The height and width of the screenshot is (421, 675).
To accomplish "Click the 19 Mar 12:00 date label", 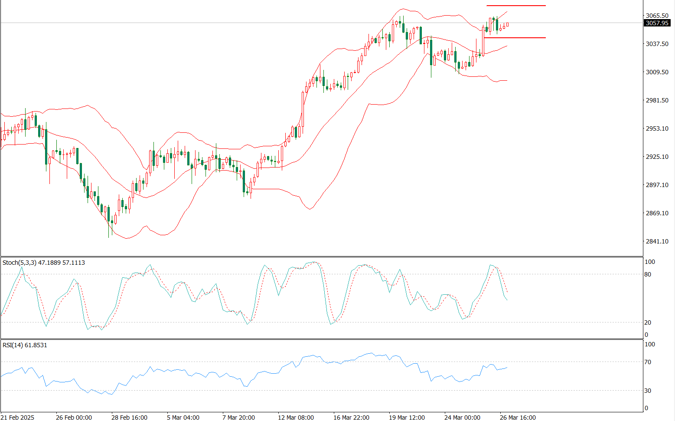I will pos(407,418).
